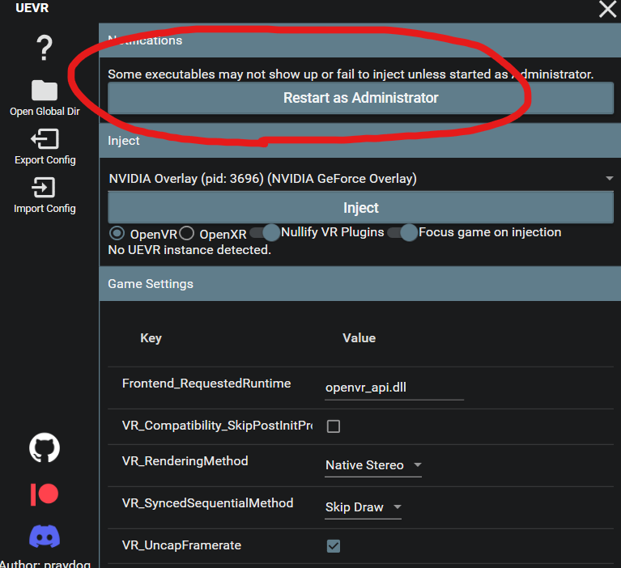
Task: Click VR_UncapFramerate key label
Action: 181,545
